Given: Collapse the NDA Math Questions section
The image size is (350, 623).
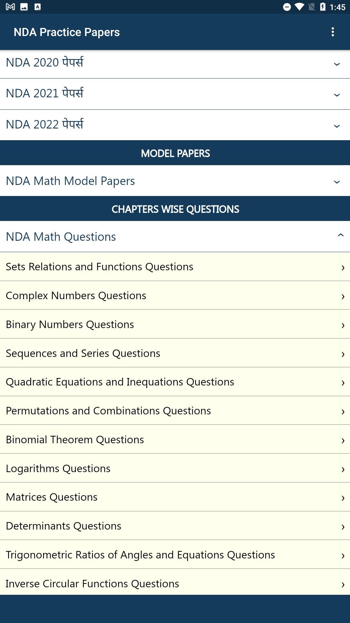Looking at the screenshot, I should tap(175, 237).
